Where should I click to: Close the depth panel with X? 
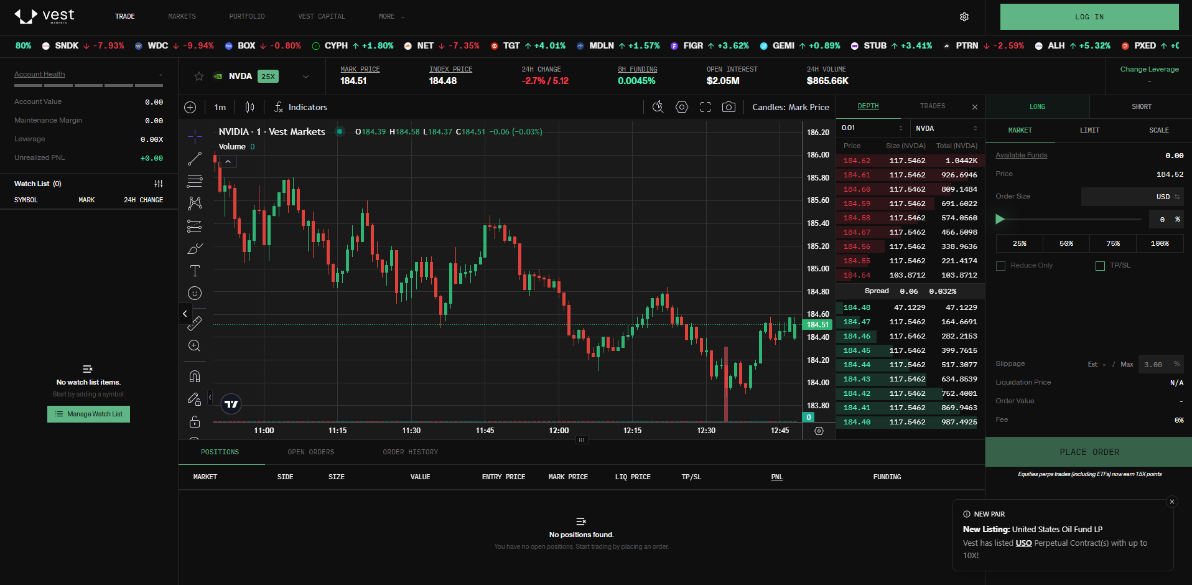pyautogui.click(x=975, y=107)
